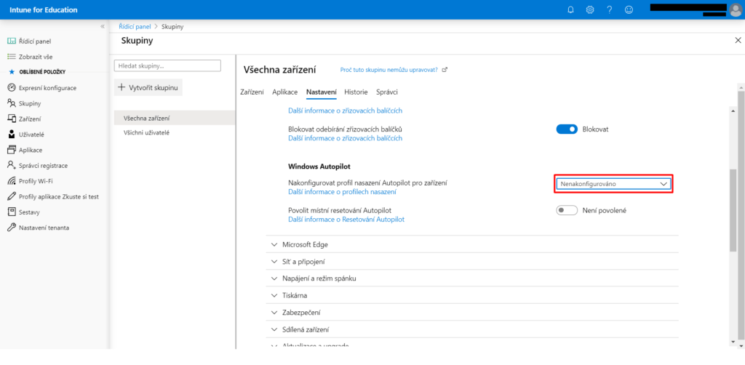745x365 pixels.
Task: Enable Povolit místní resetování Autopilot toggle
Action: click(x=567, y=210)
